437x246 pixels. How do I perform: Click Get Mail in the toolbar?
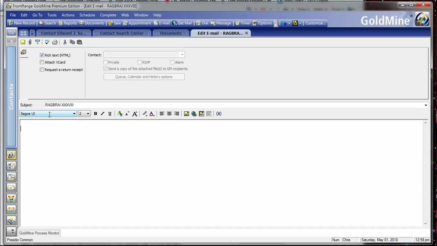(x=182, y=23)
